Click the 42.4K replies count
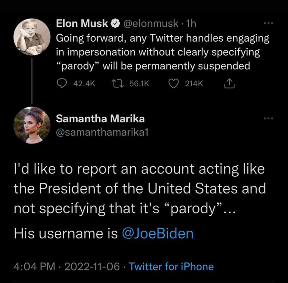The height and width of the screenshot is (283, 288). click(84, 83)
